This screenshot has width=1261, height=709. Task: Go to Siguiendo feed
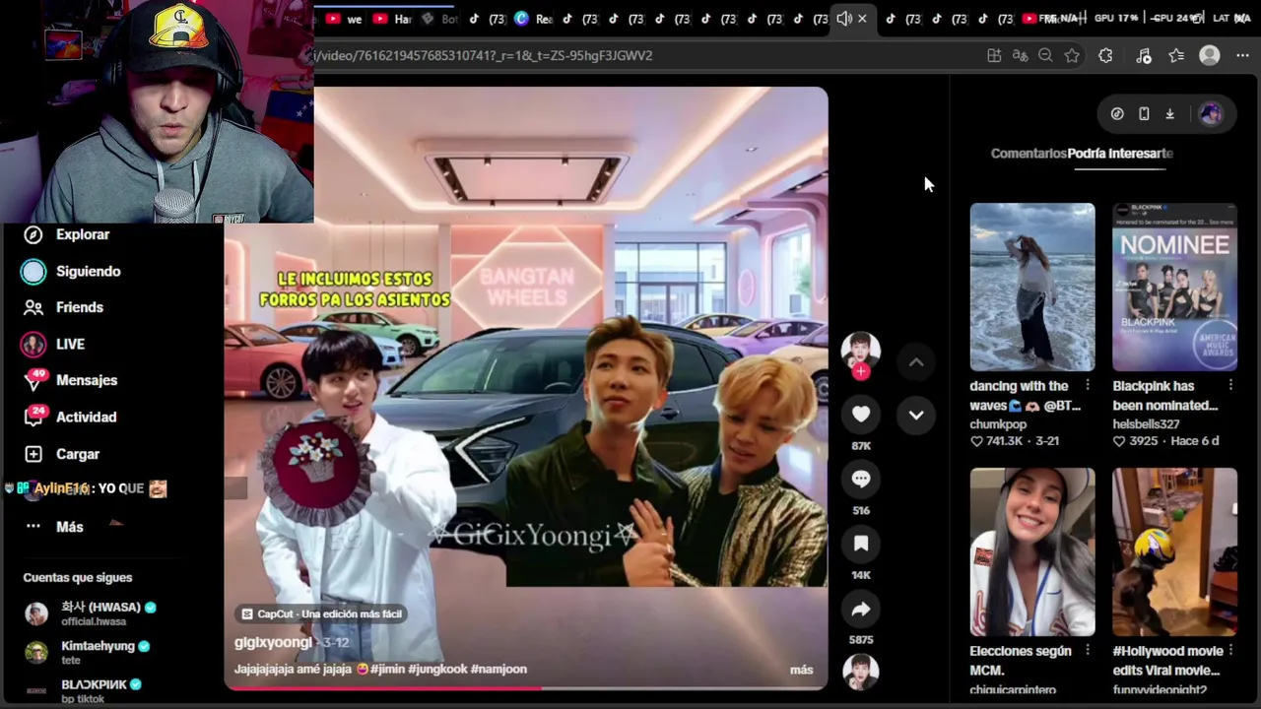72,271
